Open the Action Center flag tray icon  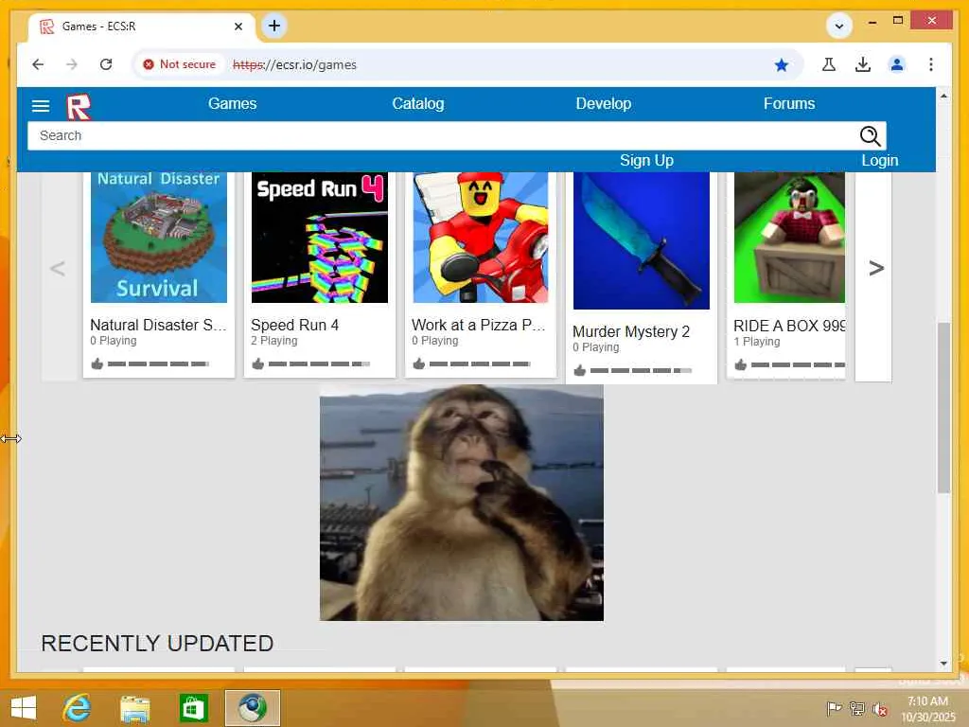click(834, 708)
